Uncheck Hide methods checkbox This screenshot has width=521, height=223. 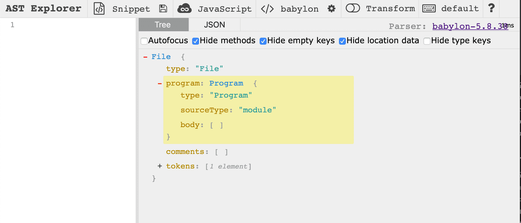coord(195,41)
